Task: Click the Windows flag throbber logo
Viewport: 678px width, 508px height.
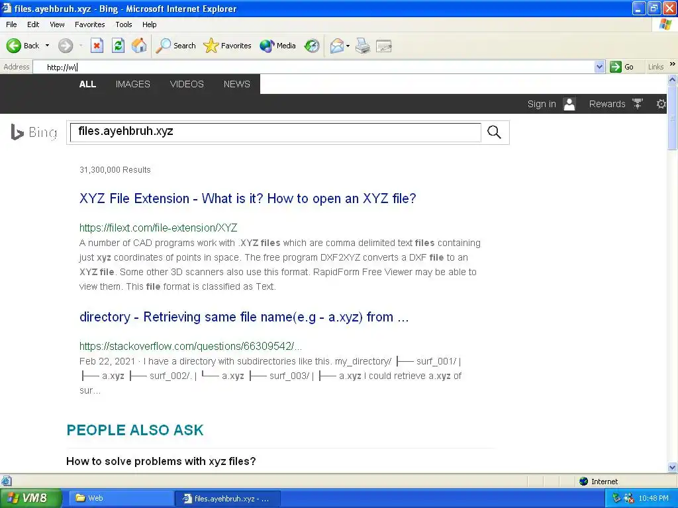Action: point(665,24)
